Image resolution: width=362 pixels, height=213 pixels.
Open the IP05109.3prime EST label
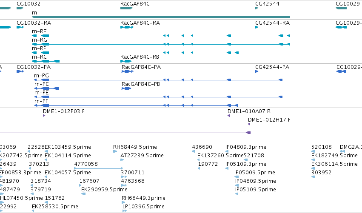[x=246, y=164]
